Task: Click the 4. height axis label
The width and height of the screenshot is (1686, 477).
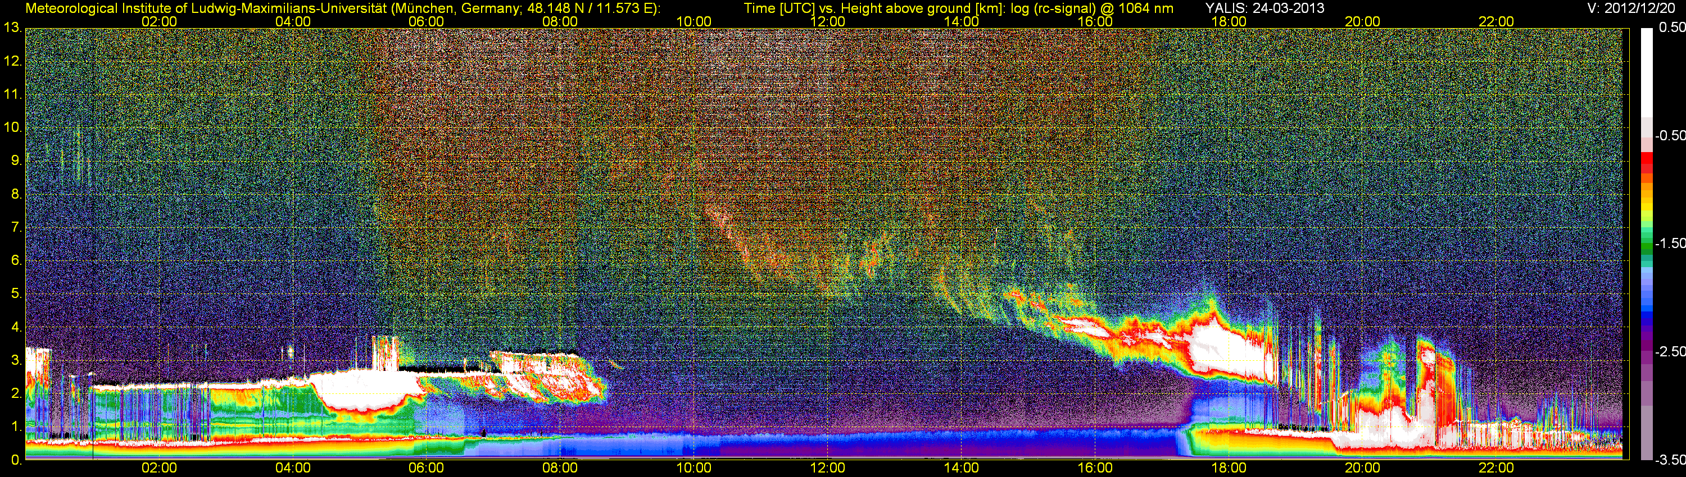Action: point(16,327)
